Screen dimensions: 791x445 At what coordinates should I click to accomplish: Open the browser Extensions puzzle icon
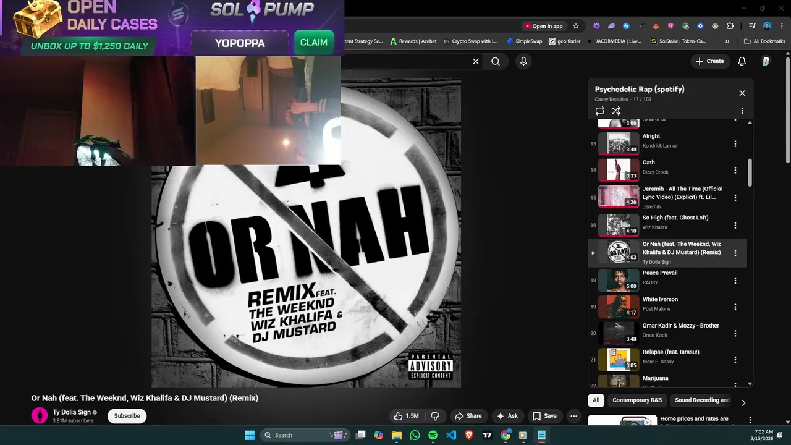tap(730, 26)
